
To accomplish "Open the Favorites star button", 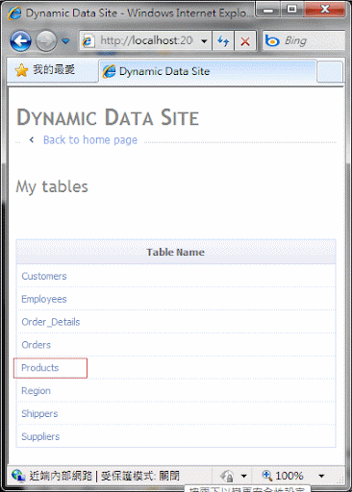I will click(x=45, y=69).
